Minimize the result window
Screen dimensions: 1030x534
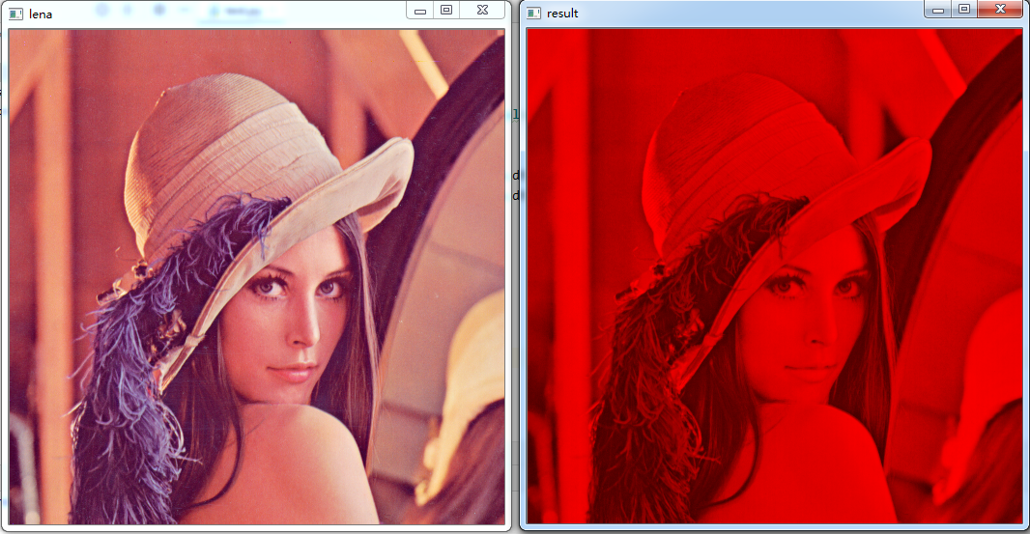938,10
